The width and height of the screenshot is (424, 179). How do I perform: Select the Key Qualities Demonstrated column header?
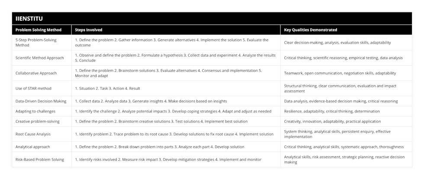[346, 30]
